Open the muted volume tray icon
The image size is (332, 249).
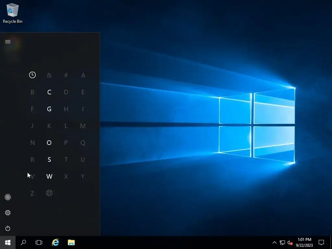coord(290,243)
